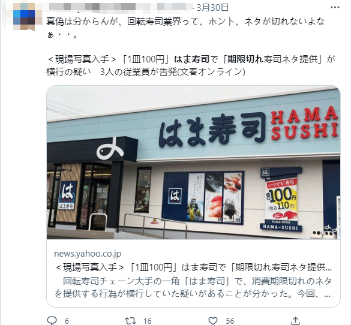This screenshot has height=325, width=351.
Task: Click the reply count 6
Action: [67, 321]
